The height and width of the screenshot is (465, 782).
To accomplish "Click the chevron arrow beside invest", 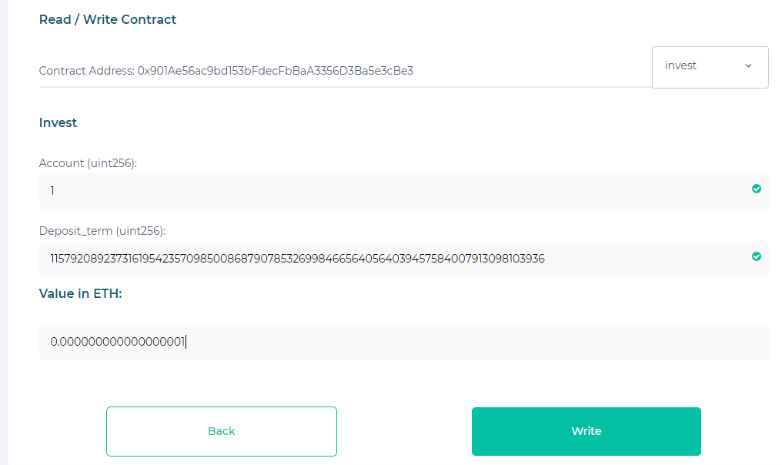I will point(748,66).
